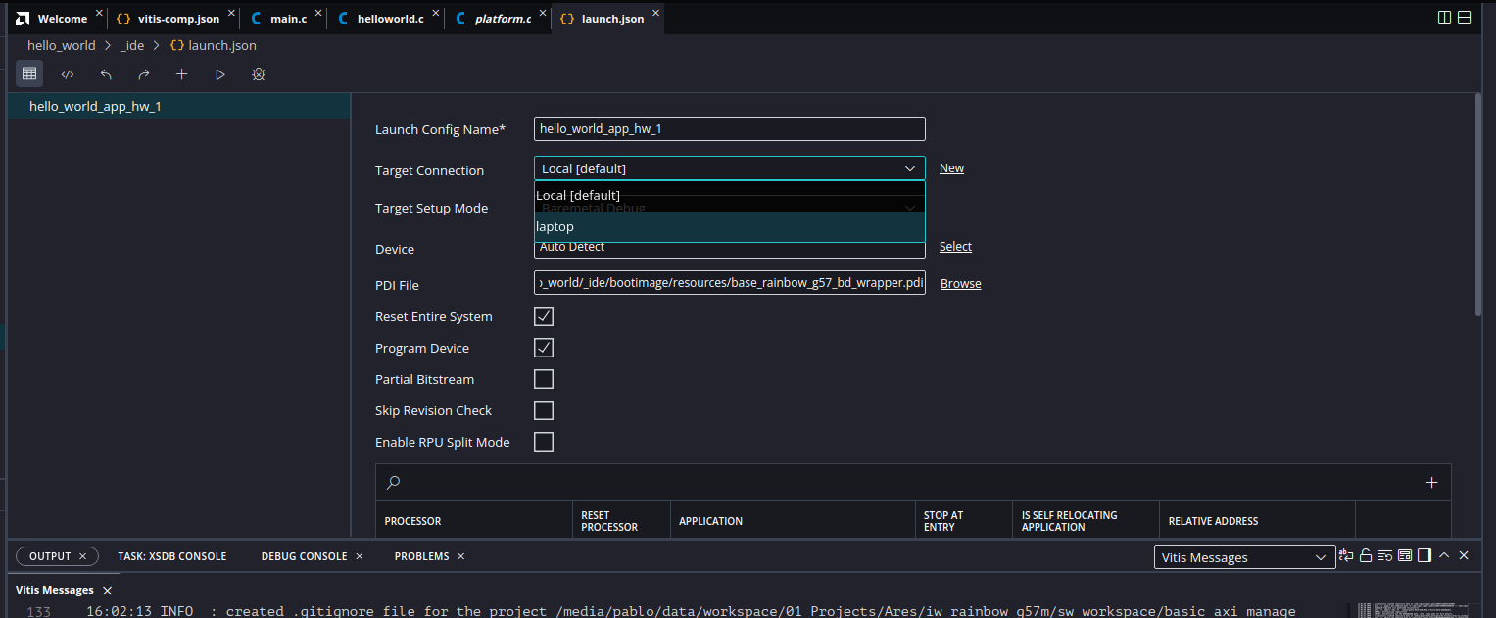The image size is (1496, 618).
Task: Clear the Output panel with the clear icon
Action: (1385, 555)
